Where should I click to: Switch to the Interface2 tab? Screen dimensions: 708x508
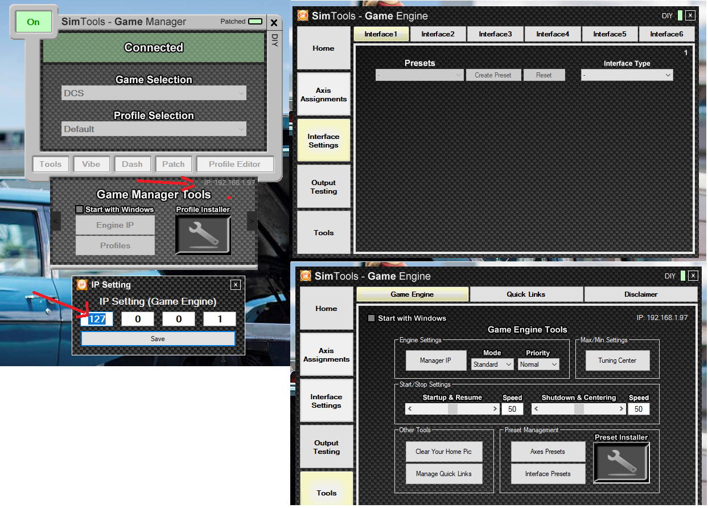pyautogui.click(x=438, y=34)
